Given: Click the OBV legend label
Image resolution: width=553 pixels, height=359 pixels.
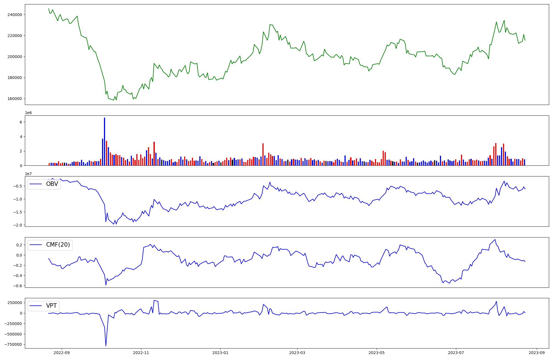Looking at the screenshot, I should [52, 184].
